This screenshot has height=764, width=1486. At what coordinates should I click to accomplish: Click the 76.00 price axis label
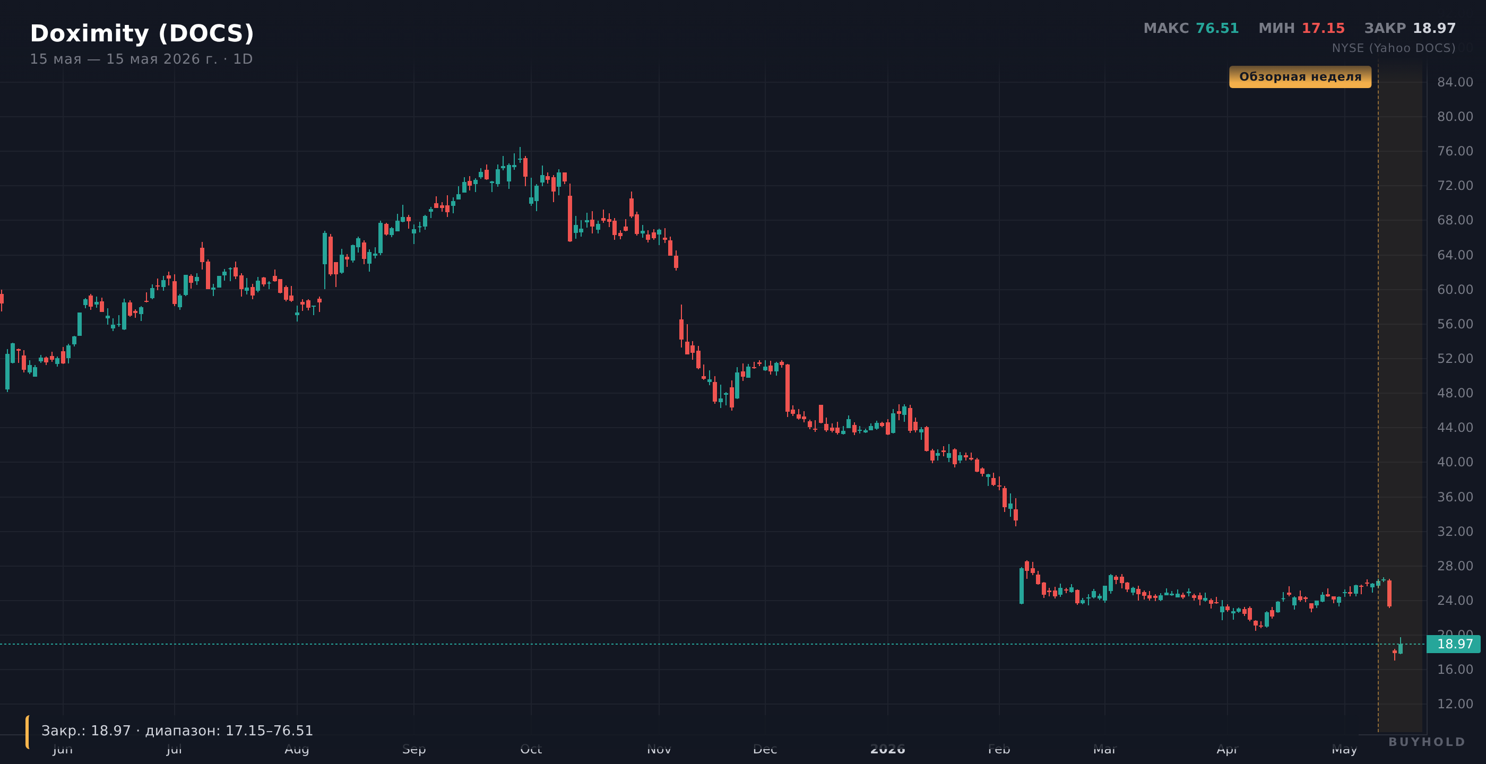(1455, 151)
